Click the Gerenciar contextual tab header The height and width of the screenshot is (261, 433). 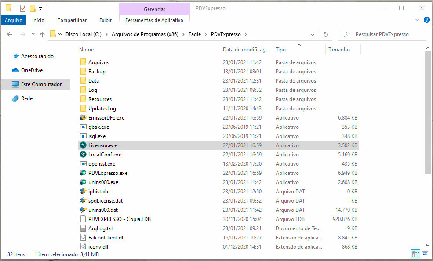154,9
